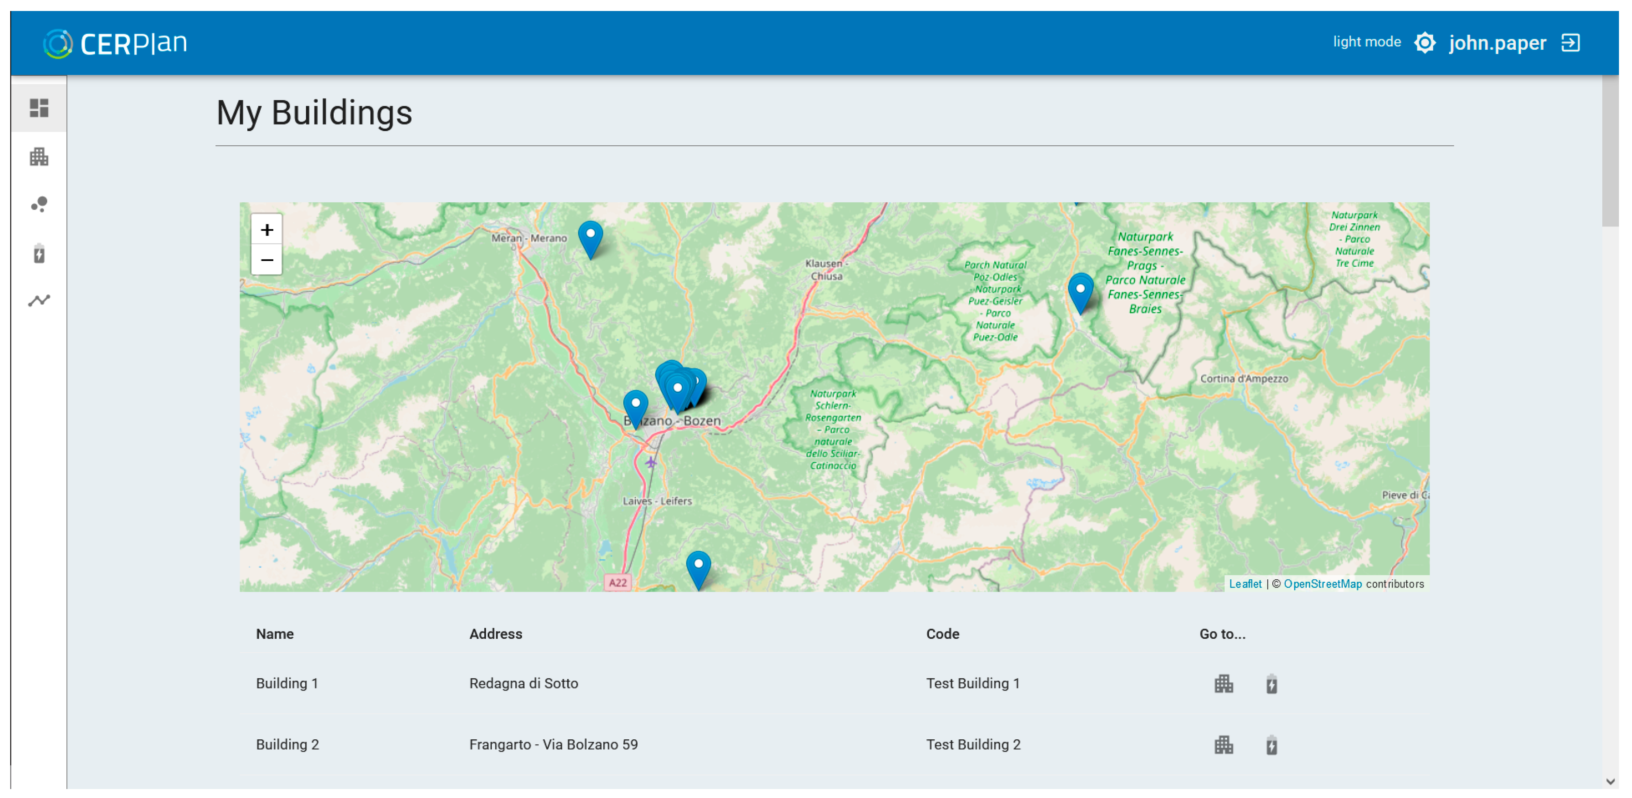Click the logout icon next to john.paper
The height and width of the screenshot is (798, 1632).
pyautogui.click(x=1571, y=43)
